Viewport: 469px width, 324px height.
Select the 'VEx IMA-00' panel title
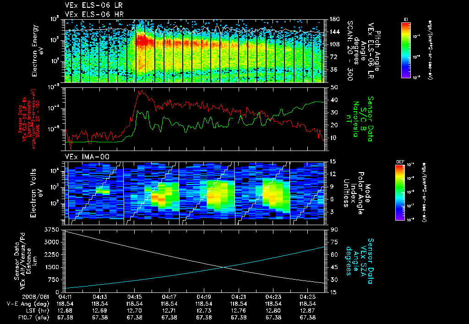click(x=87, y=157)
